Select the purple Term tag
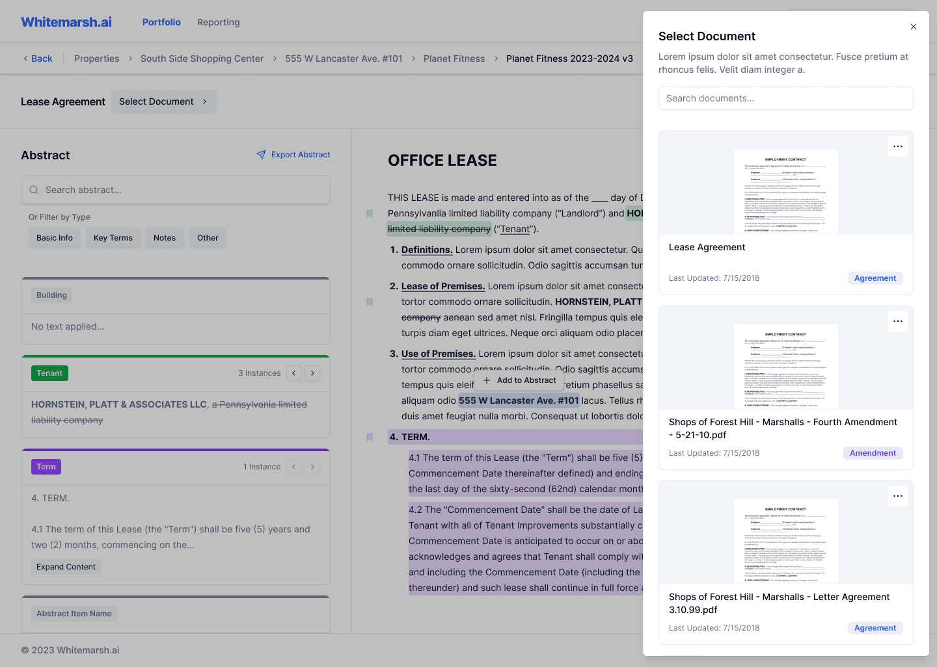937x667 pixels. [46, 467]
